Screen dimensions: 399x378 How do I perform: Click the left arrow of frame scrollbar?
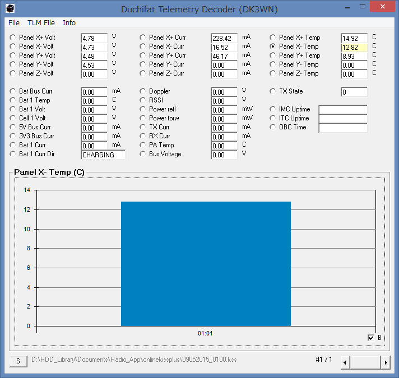(x=345, y=362)
